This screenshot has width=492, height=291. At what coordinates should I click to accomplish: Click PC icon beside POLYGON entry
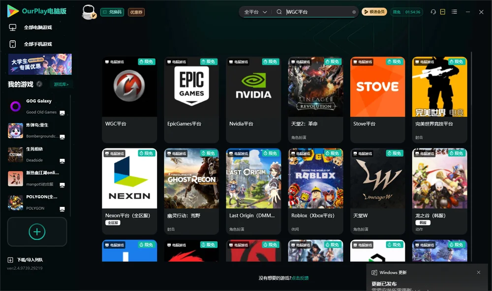(62, 209)
